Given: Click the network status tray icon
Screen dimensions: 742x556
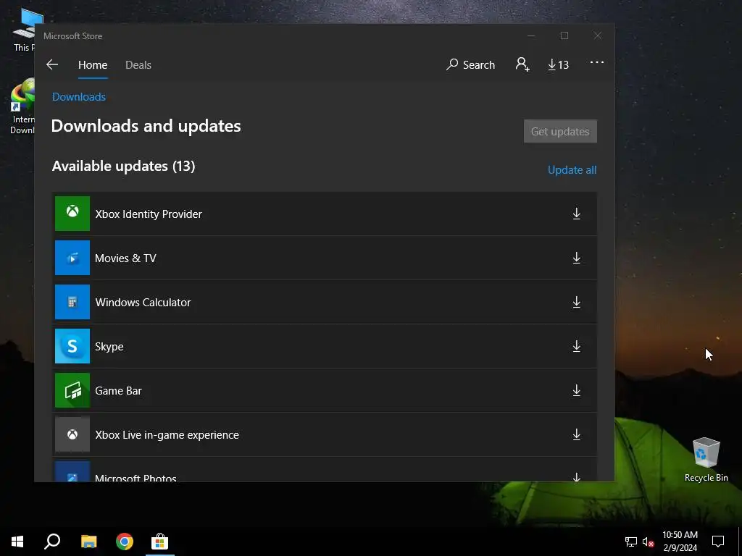Looking at the screenshot, I should [631, 542].
